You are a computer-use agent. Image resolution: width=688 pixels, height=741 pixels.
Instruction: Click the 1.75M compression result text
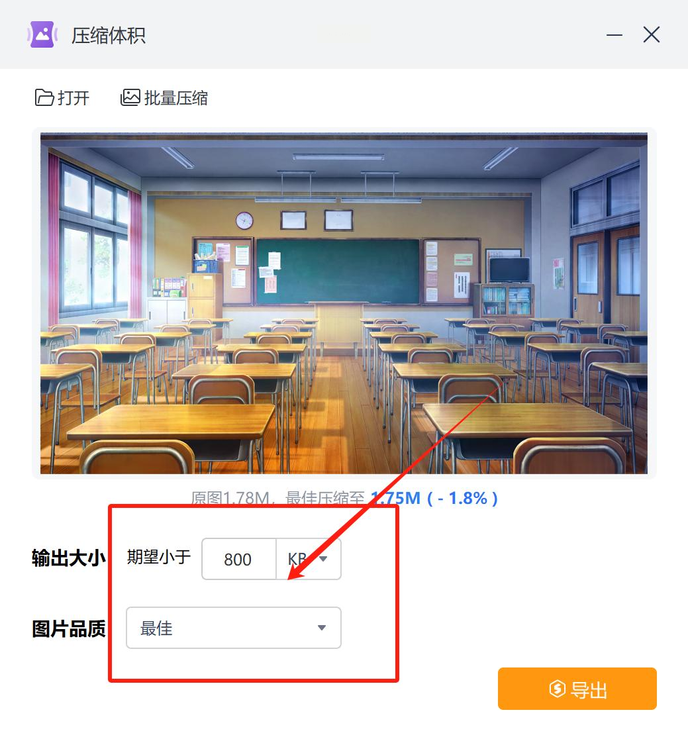[x=395, y=498]
